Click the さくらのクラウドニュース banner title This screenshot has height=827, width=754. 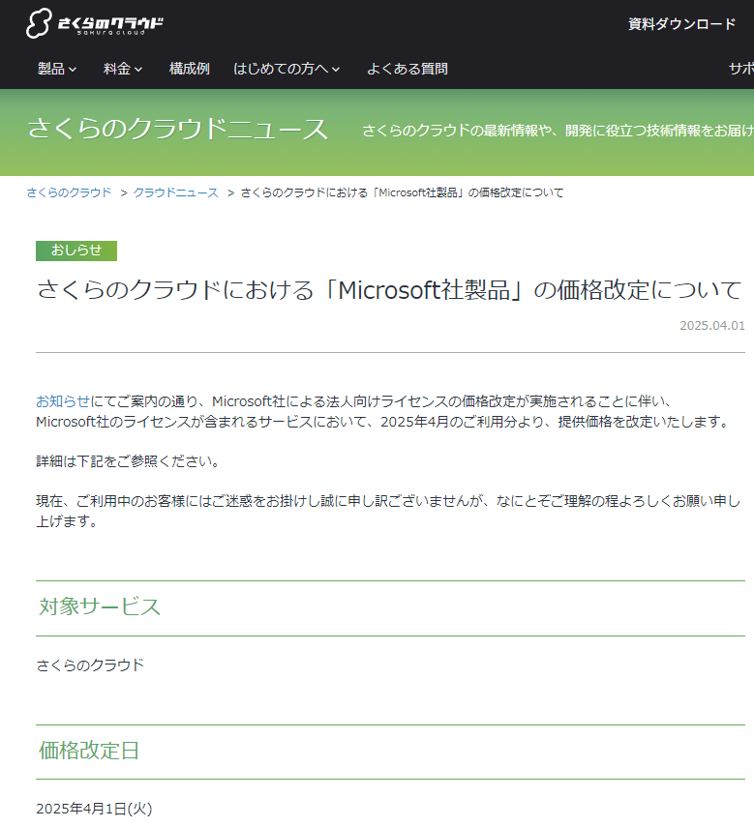click(x=178, y=130)
